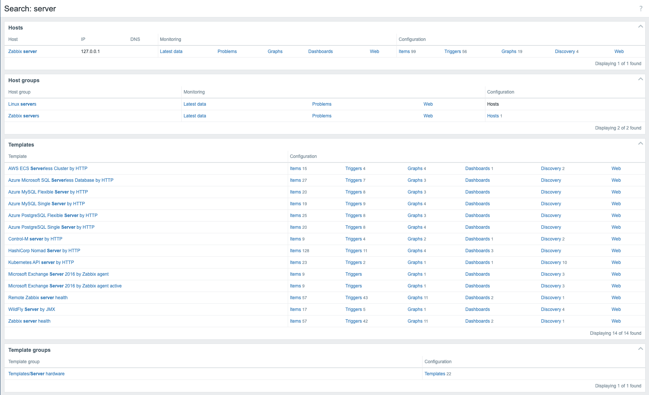
Task: Open Azure MySQL Single Server by HTTP template
Action: [x=47, y=204]
